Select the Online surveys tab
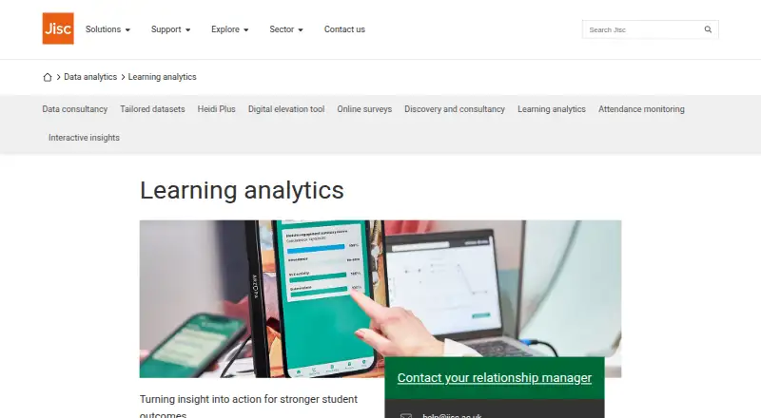Screen dimensions: 761x418 [364, 109]
